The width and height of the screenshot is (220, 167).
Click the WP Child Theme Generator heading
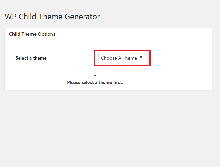click(x=52, y=17)
